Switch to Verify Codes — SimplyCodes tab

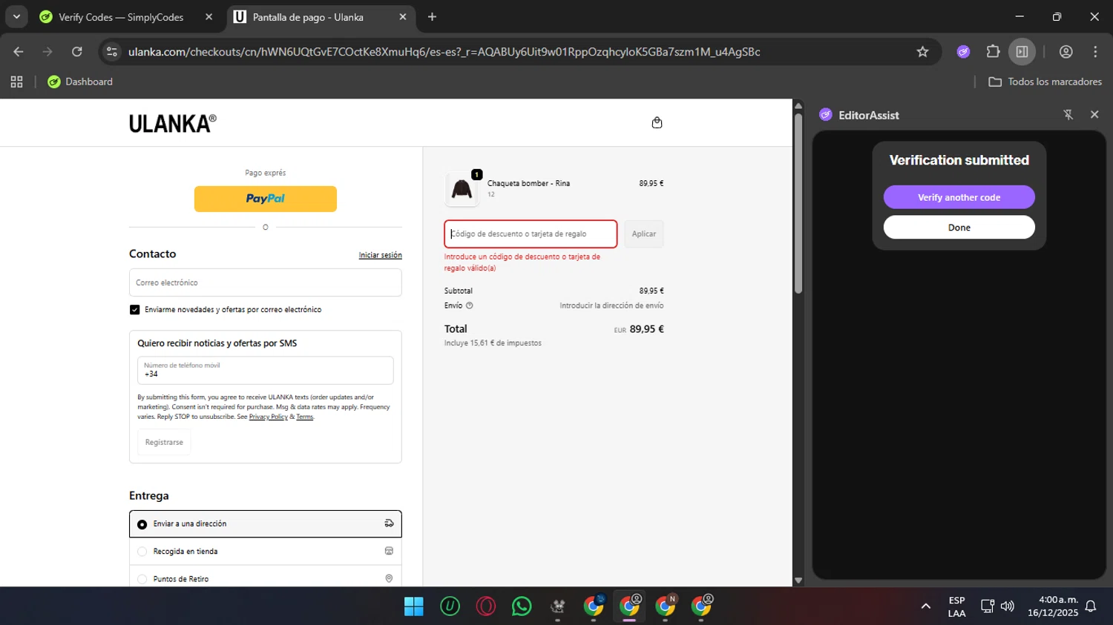pos(120,17)
